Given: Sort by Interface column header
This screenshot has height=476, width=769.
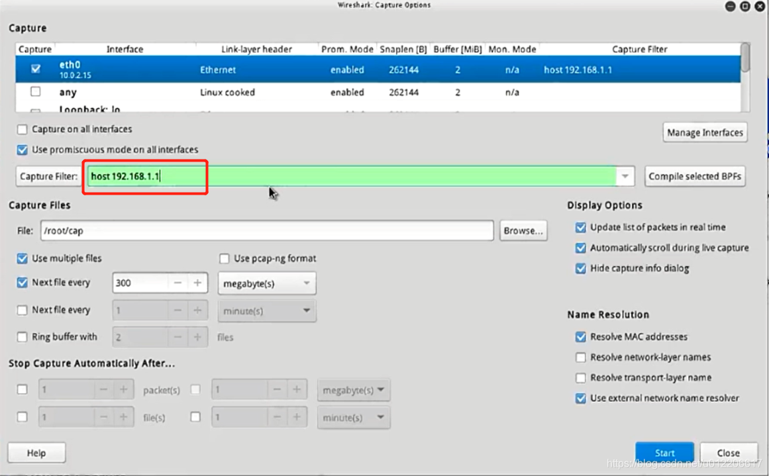Looking at the screenshot, I should coord(125,49).
